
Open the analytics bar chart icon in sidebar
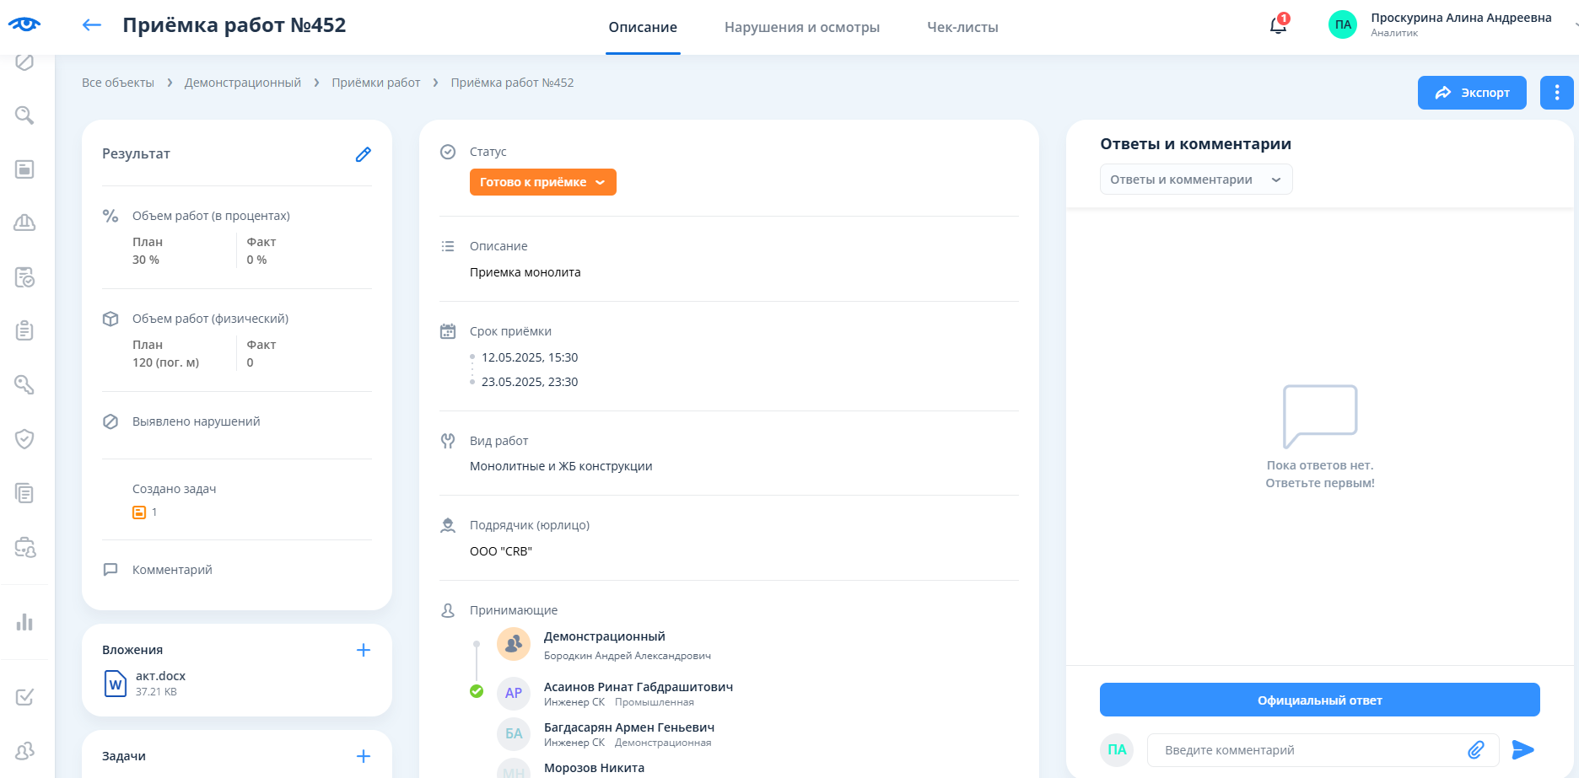point(24,622)
